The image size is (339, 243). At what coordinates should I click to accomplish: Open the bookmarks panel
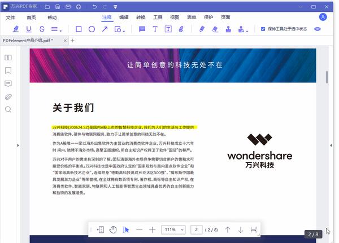pyautogui.click(x=8, y=70)
